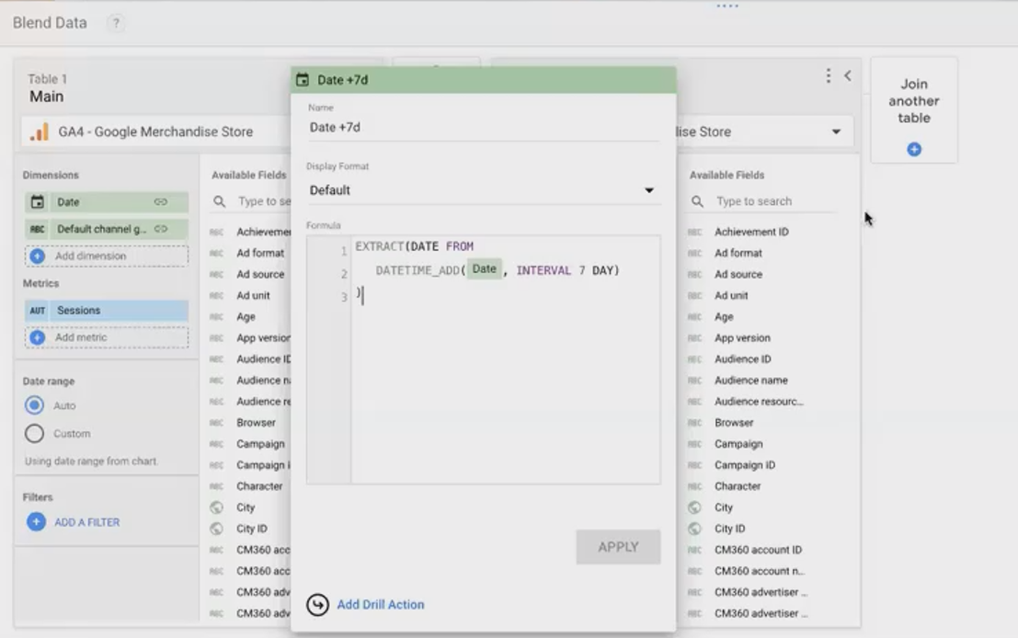Click the calendar icon on Date dimension
The width and height of the screenshot is (1018, 638).
pos(38,202)
